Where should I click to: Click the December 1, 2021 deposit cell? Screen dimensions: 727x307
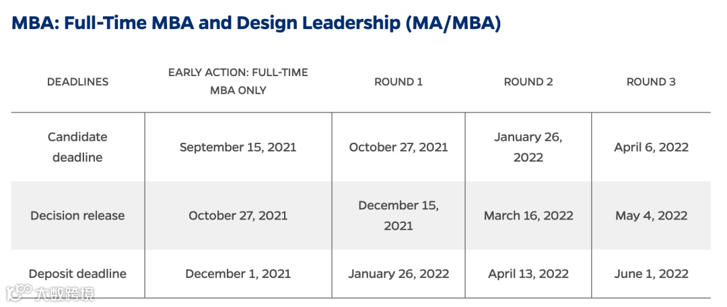(x=238, y=273)
